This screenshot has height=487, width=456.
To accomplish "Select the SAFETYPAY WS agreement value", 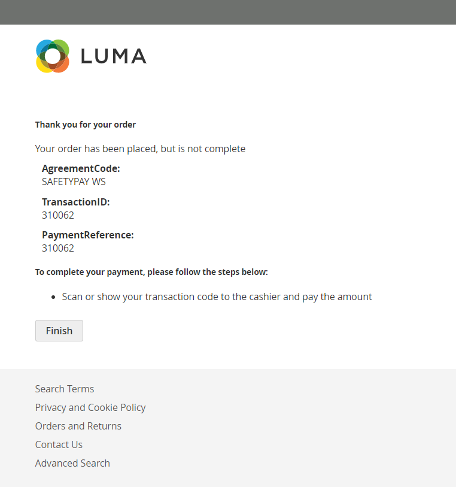I will (74, 182).
